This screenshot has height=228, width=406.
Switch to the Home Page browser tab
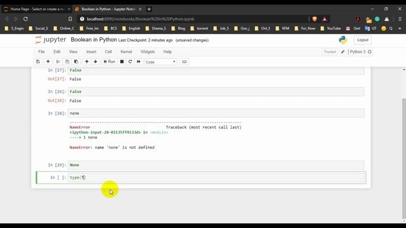(37, 9)
